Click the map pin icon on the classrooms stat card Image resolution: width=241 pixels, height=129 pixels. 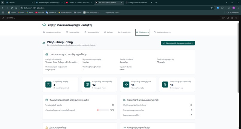165,84
